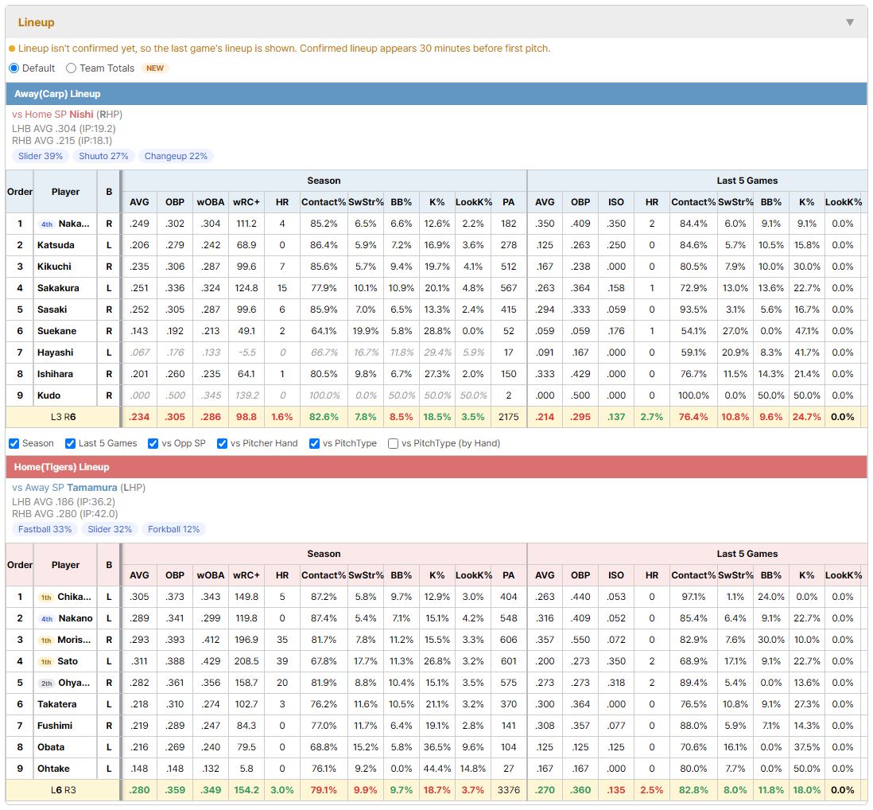The height and width of the screenshot is (810, 873).
Task: Disable the vs Pitcher Hand checkbox
Action: (222, 443)
